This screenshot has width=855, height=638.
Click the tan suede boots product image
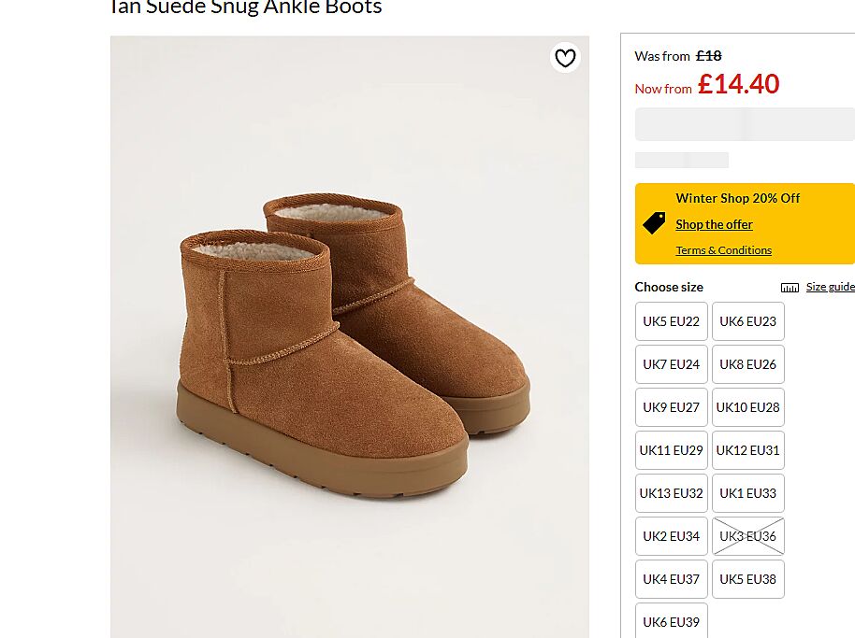point(350,336)
